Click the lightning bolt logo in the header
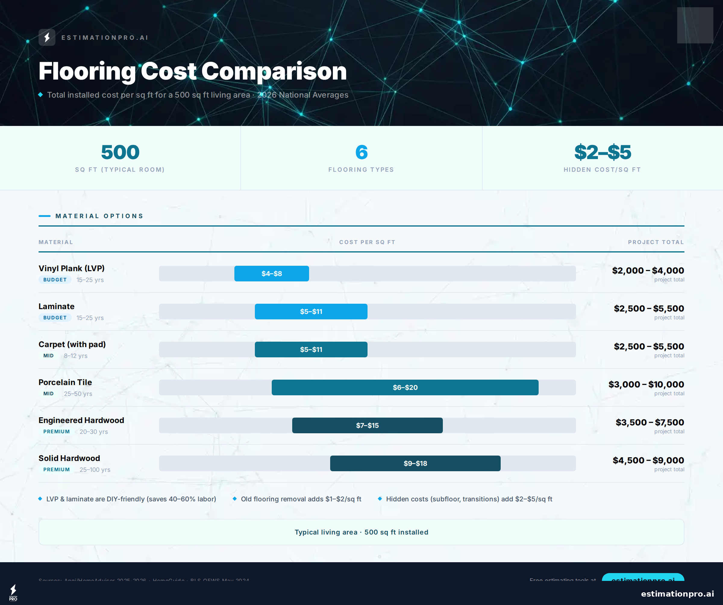Viewport: 723px width, 605px height. coord(47,38)
